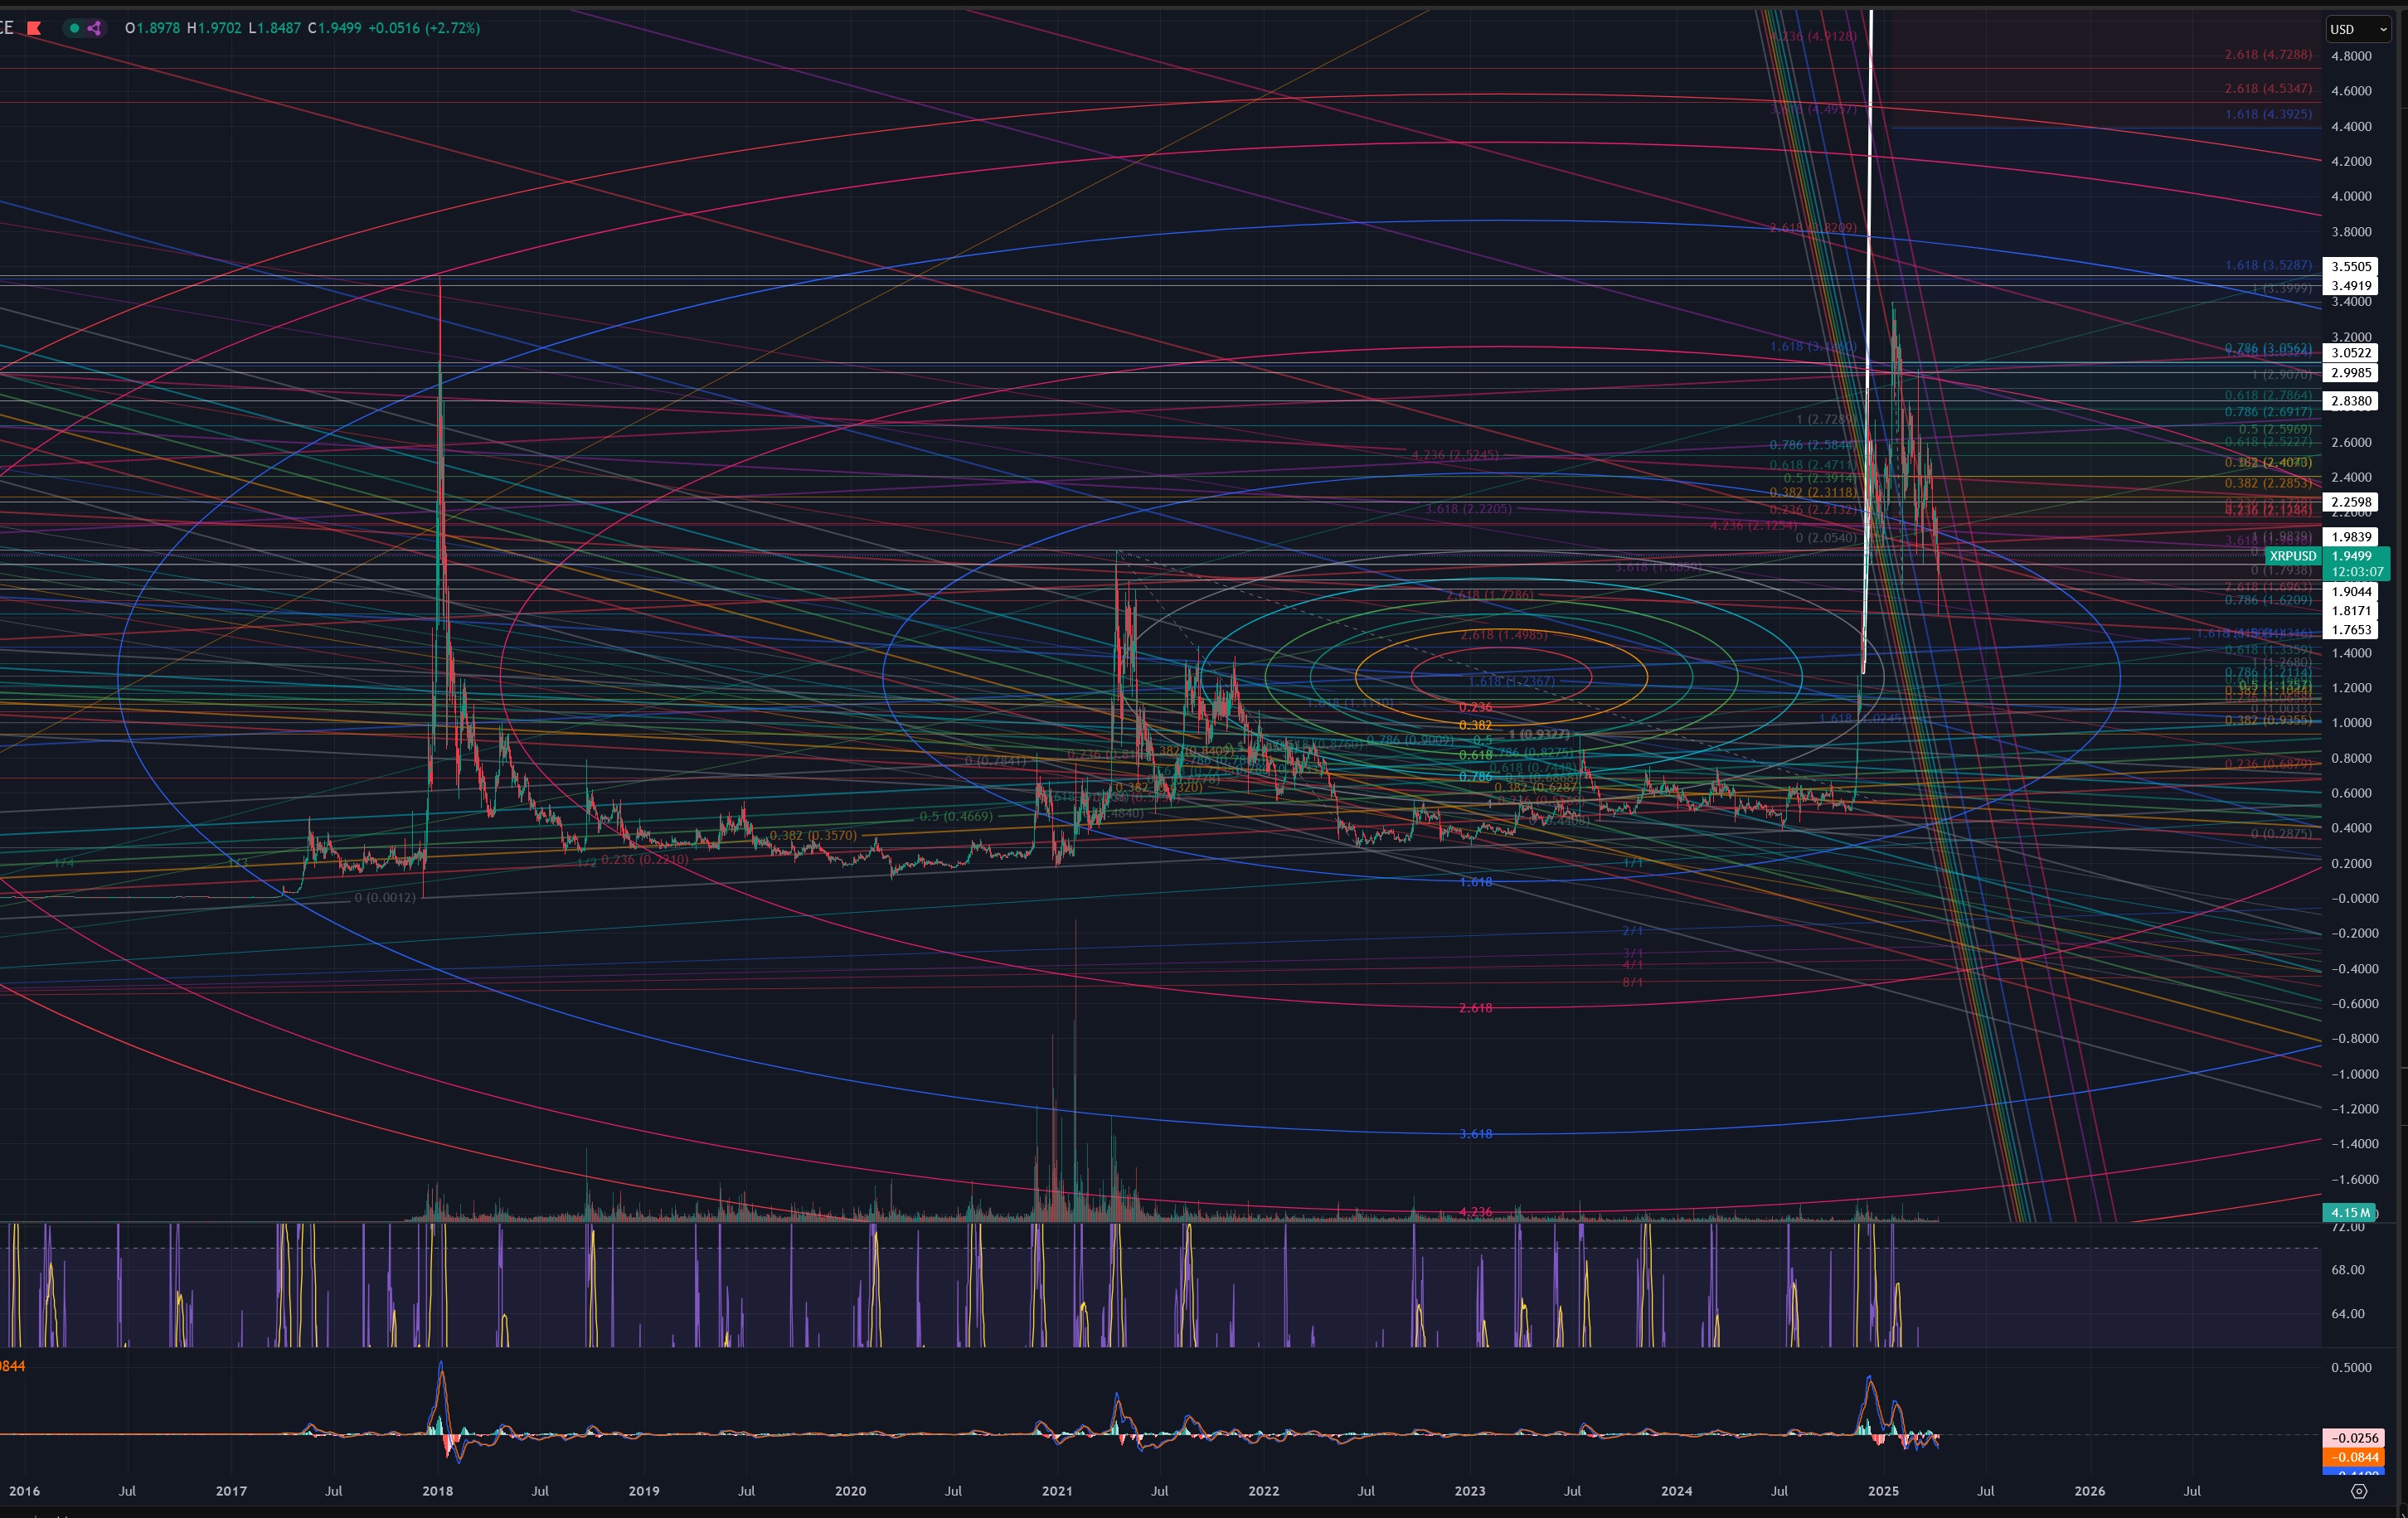The image size is (2408, 1518).
Task: Click the 4.15 M volume label
Action: pos(2349,1212)
